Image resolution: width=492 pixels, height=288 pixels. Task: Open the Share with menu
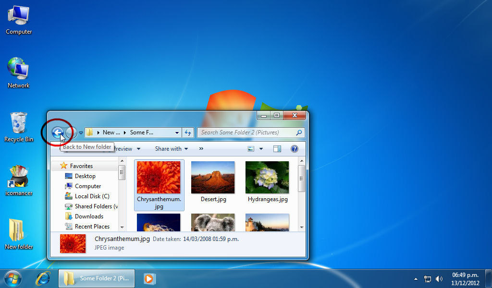click(172, 149)
